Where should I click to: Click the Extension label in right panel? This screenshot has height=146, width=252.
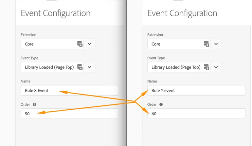tap(155, 35)
